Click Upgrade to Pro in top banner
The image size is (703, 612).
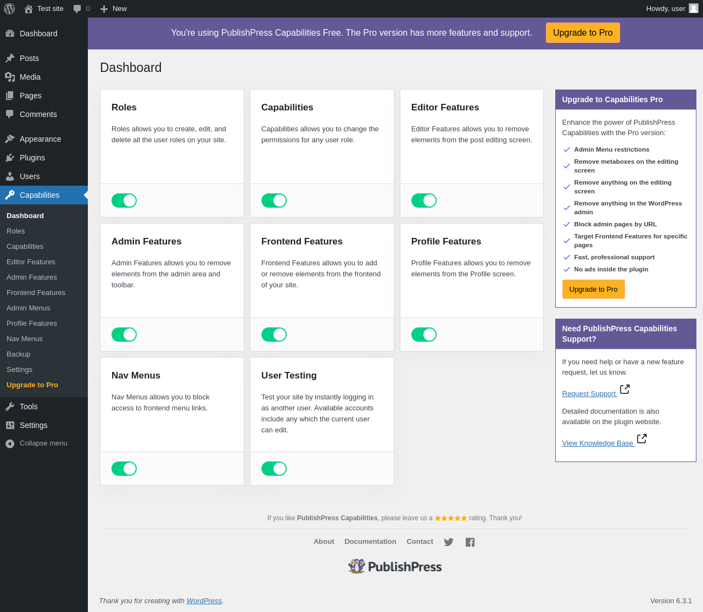583,32
